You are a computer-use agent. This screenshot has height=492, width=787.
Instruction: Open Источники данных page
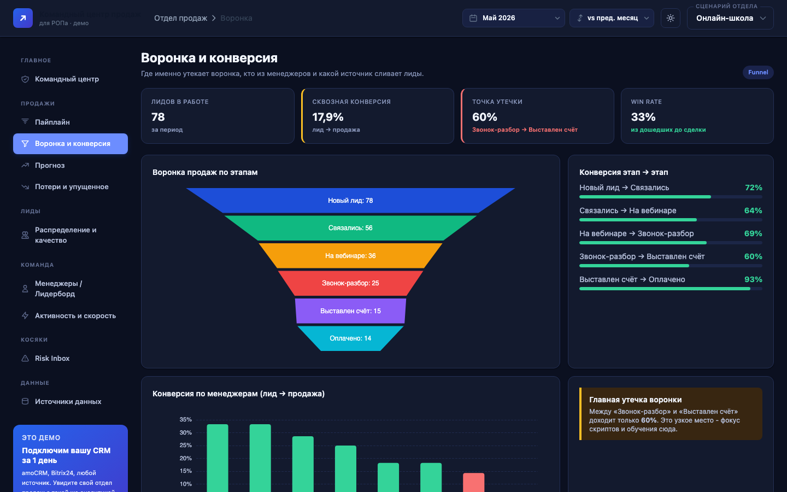(71, 401)
